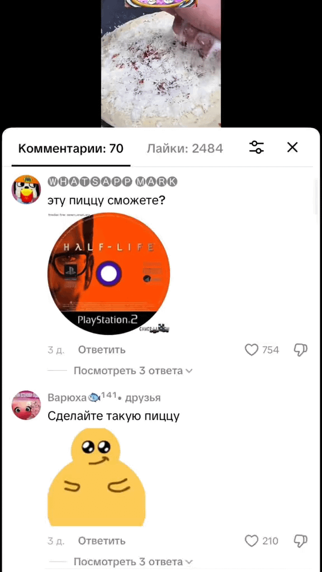Screen dimensions: 322x572
Task: Click the comments list scrollbar
Action: pyautogui.click(x=316, y=197)
